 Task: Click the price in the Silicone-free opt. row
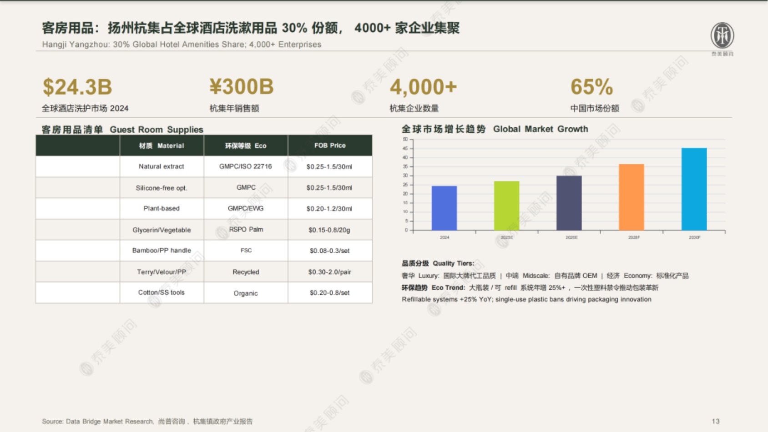coord(330,188)
